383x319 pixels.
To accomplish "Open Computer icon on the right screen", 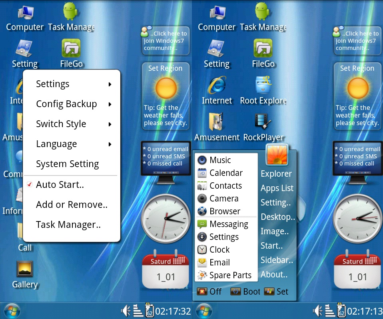I will [x=217, y=13].
